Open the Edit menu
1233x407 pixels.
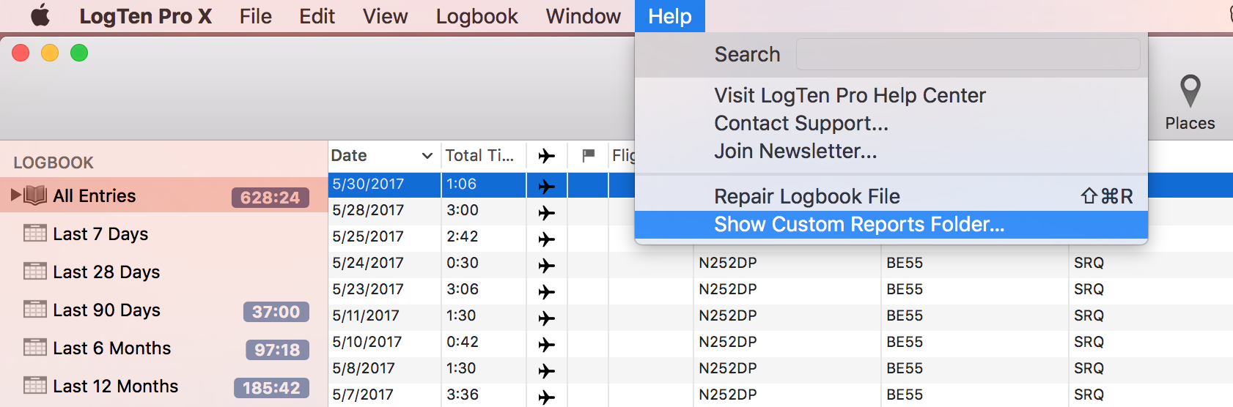pyautogui.click(x=317, y=16)
